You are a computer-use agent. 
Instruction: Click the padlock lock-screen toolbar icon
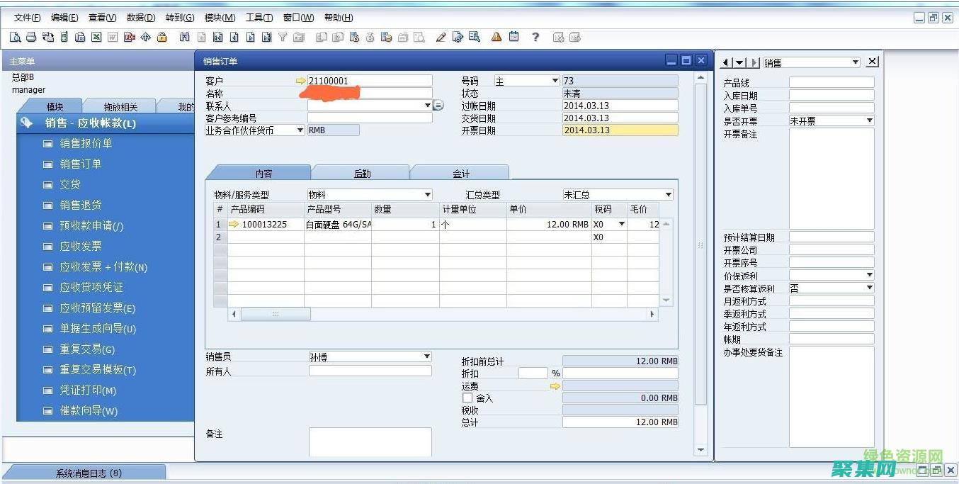161,37
